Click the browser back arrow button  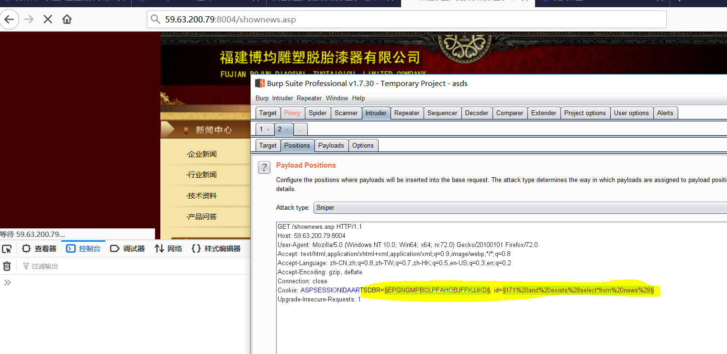(x=10, y=19)
